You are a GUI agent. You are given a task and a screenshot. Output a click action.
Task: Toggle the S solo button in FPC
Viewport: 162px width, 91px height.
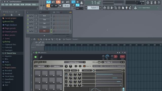tap(80, 66)
